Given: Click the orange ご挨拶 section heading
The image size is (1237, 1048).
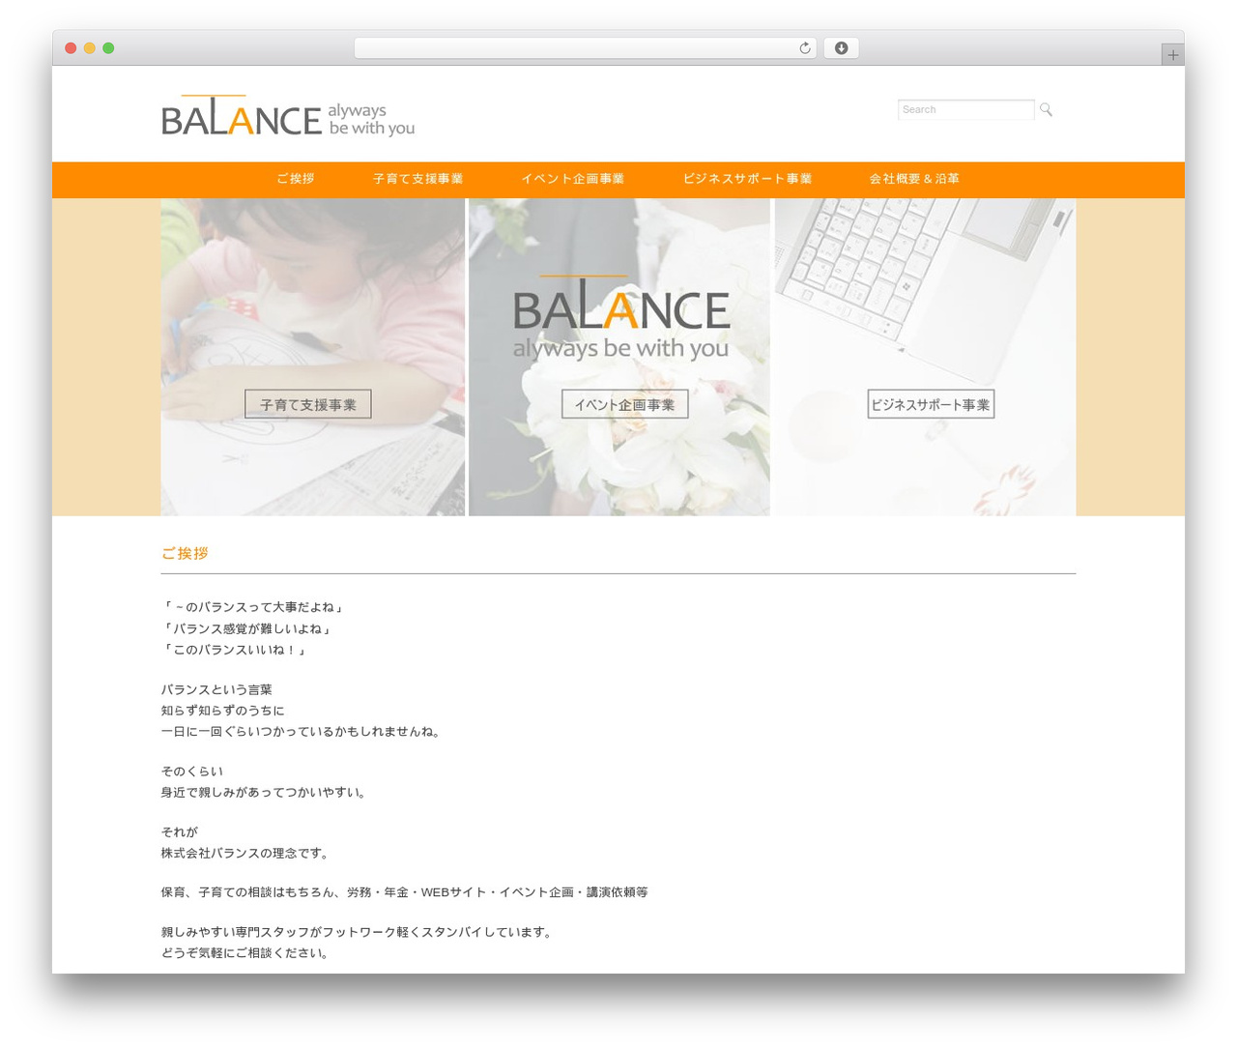Looking at the screenshot, I should (185, 553).
